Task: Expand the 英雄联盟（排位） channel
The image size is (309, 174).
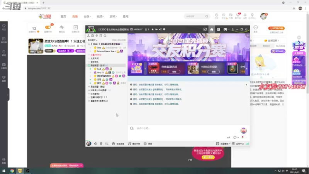Action: tap(89, 87)
